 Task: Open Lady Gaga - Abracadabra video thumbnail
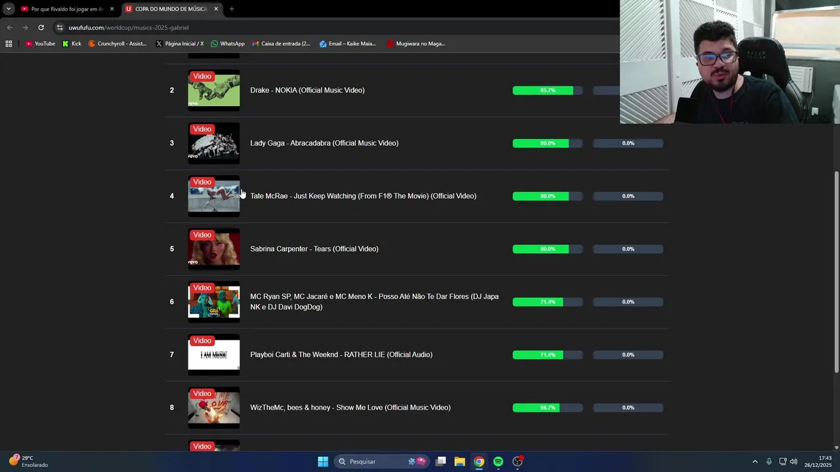point(214,144)
